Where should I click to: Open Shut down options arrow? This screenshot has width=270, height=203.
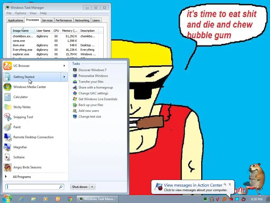(92, 187)
